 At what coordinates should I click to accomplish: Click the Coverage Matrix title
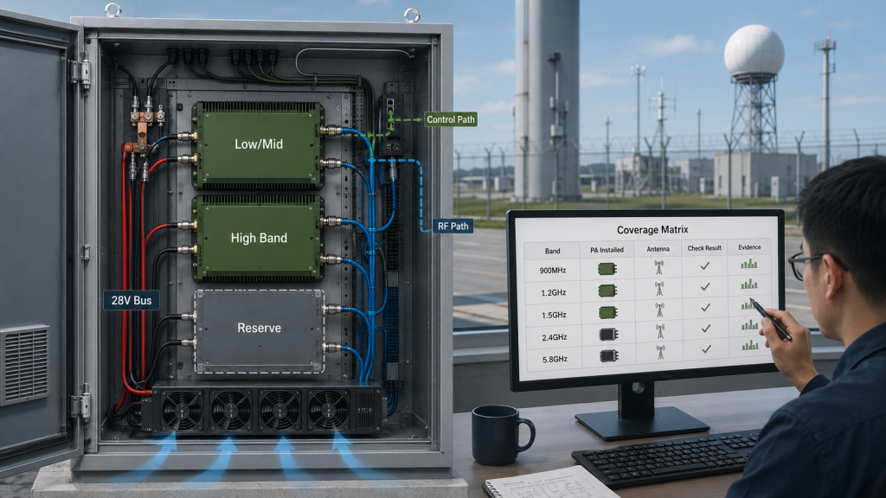tap(652, 230)
